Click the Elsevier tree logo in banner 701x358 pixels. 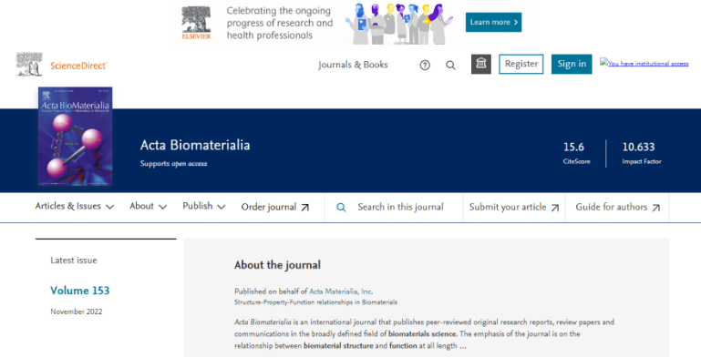196,23
